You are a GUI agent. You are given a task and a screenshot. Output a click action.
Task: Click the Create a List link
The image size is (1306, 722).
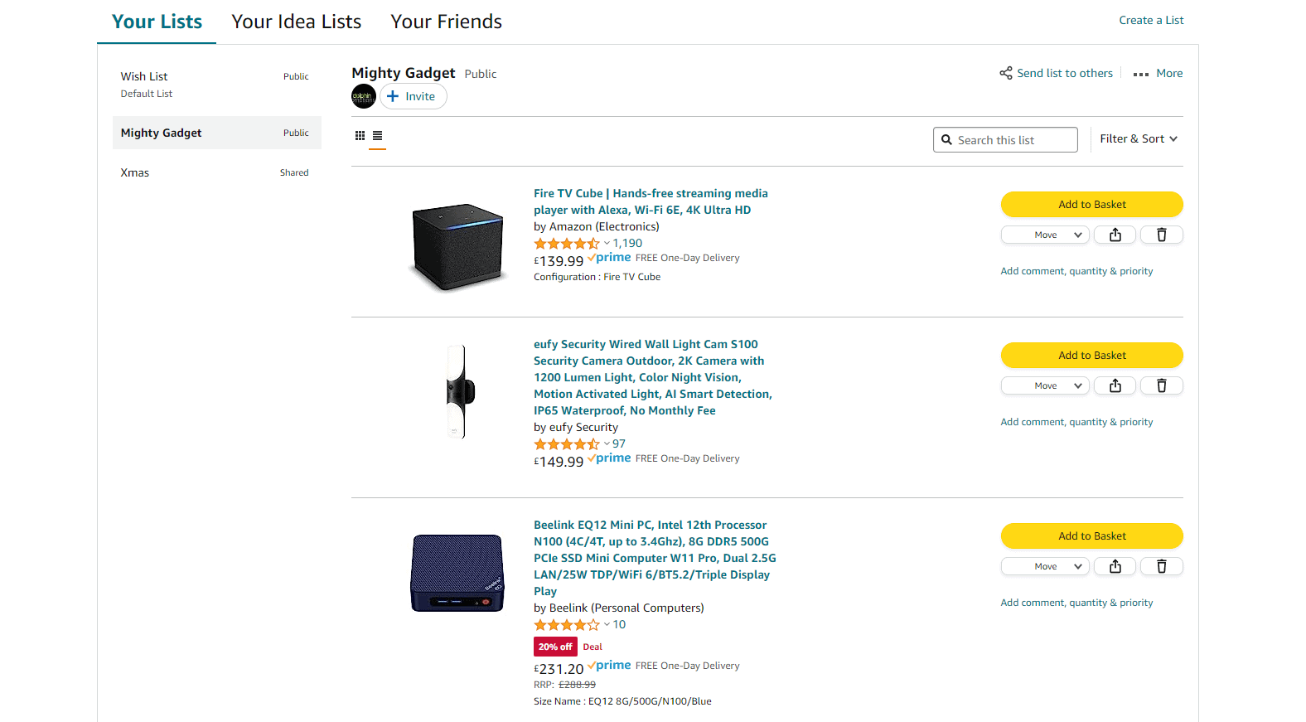pos(1150,20)
